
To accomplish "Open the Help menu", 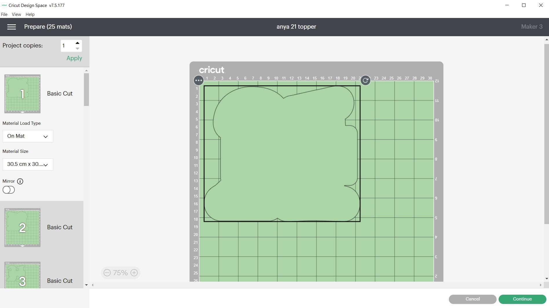I will pyautogui.click(x=30, y=14).
